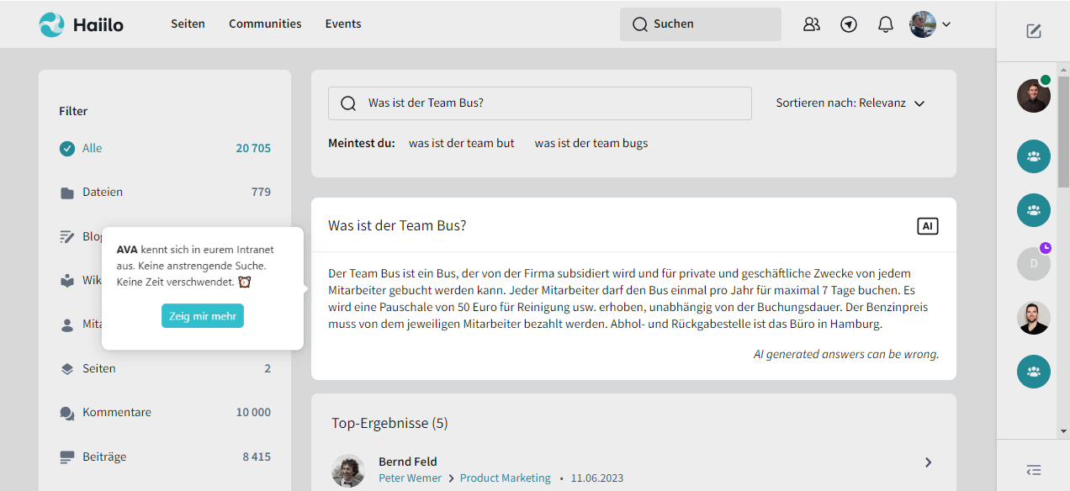
Task: Click the scrollbar down arrow in chat sidebar
Action: pyautogui.click(x=1063, y=432)
